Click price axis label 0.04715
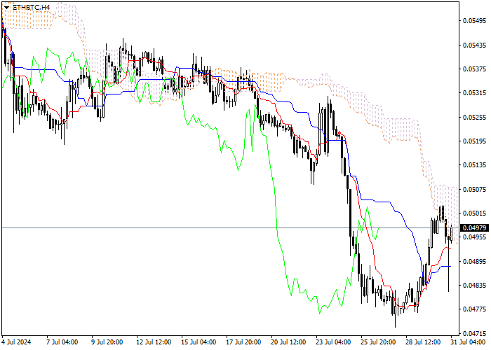This screenshot has height=350, width=491. [x=474, y=332]
